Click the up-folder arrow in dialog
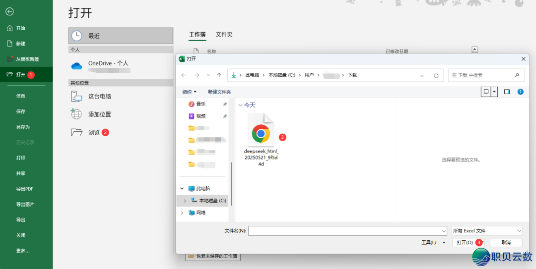Image resolution: width=536 pixels, height=269 pixels. pyautogui.click(x=219, y=75)
